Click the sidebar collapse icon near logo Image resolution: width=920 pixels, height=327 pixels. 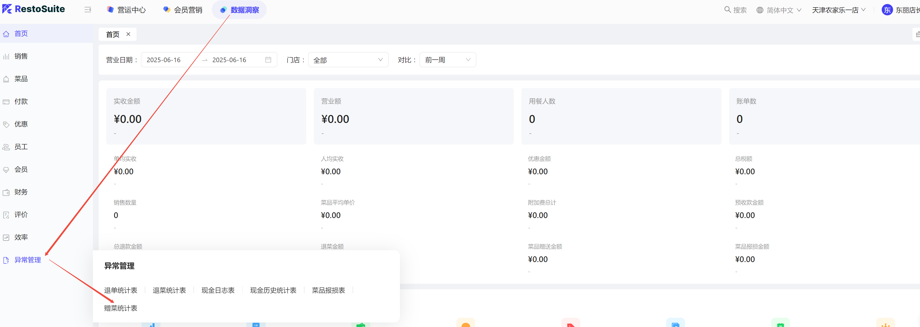coord(87,10)
